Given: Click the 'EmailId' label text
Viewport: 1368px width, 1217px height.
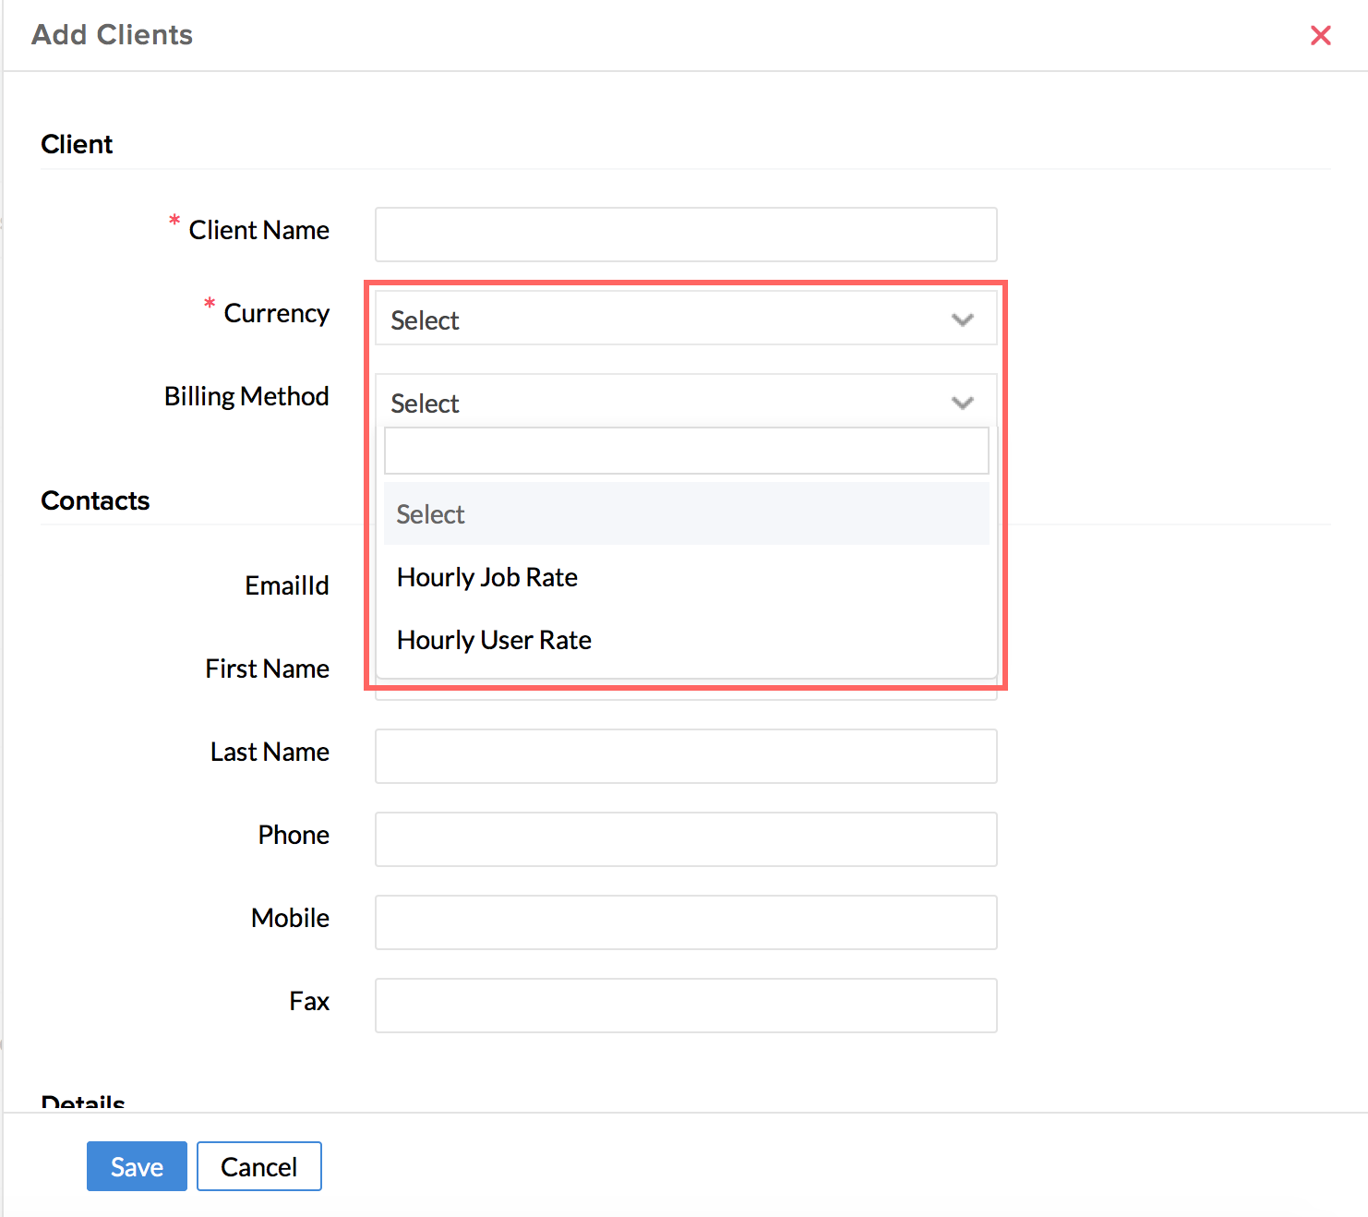Looking at the screenshot, I should point(286,585).
